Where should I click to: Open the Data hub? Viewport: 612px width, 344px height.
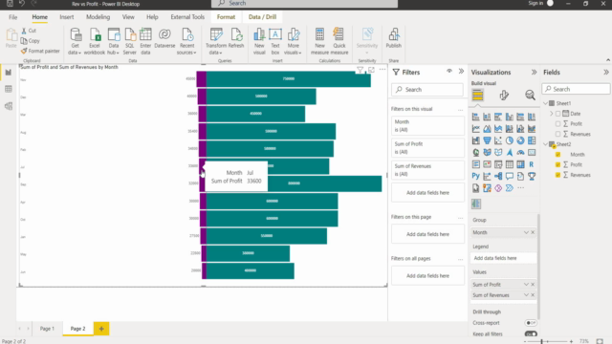click(113, 41)
